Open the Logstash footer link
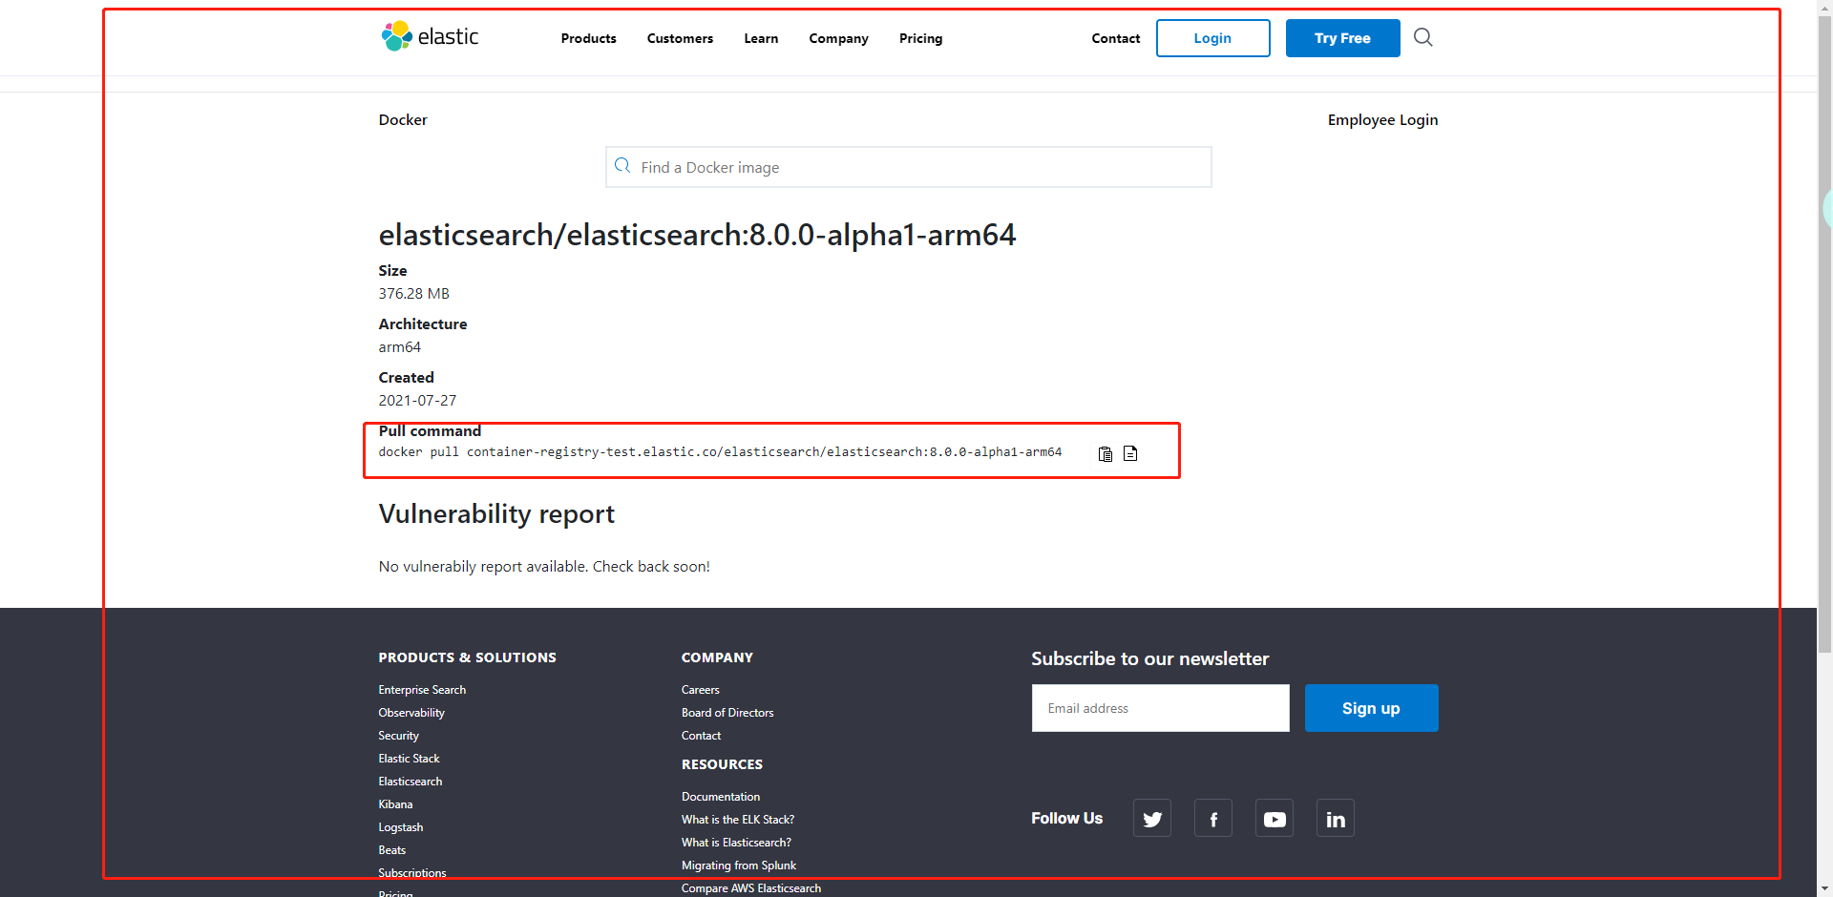Viewport: 1833px width, 897px height. [x=400, y=827]
